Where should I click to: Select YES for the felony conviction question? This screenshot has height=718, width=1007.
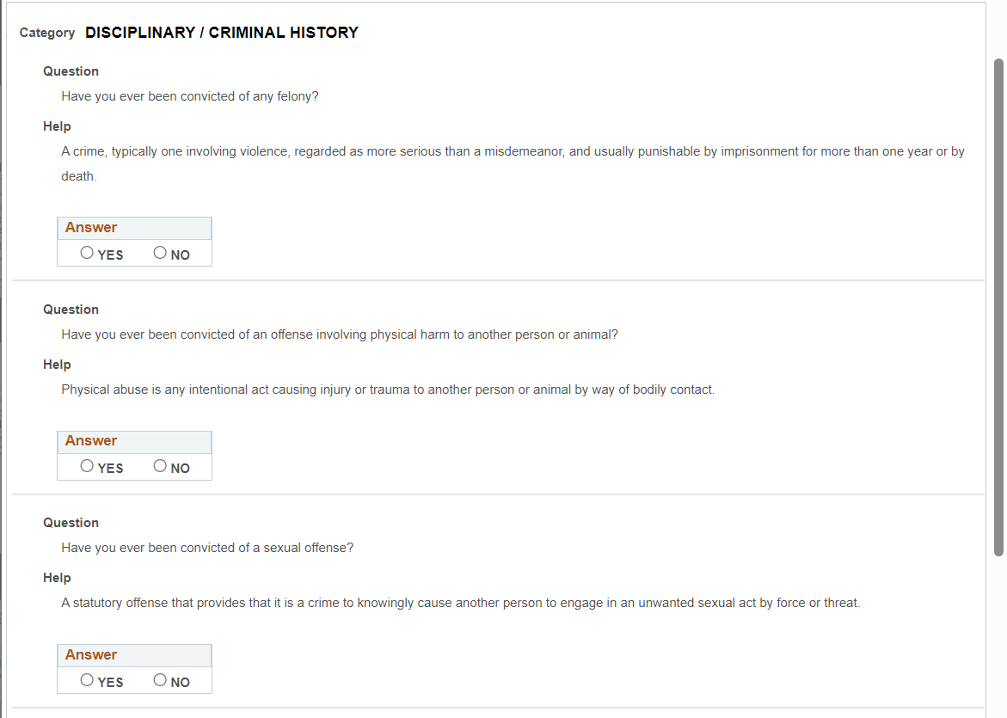[x=88, y=253]
